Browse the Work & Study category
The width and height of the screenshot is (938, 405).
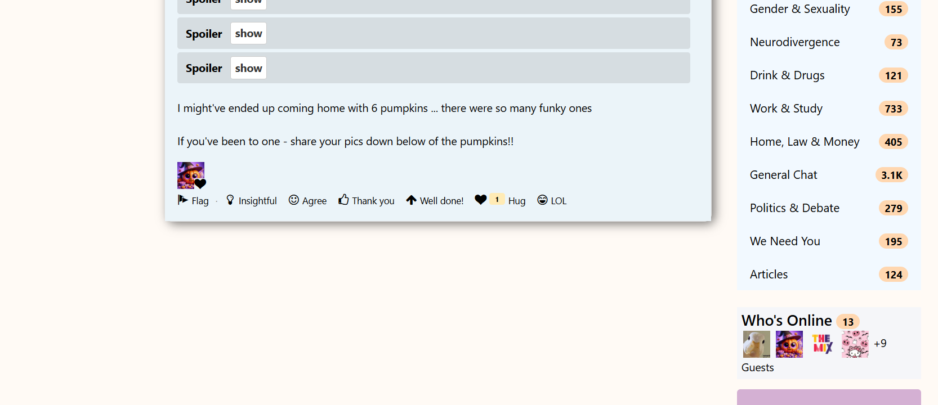click(786, 109)
